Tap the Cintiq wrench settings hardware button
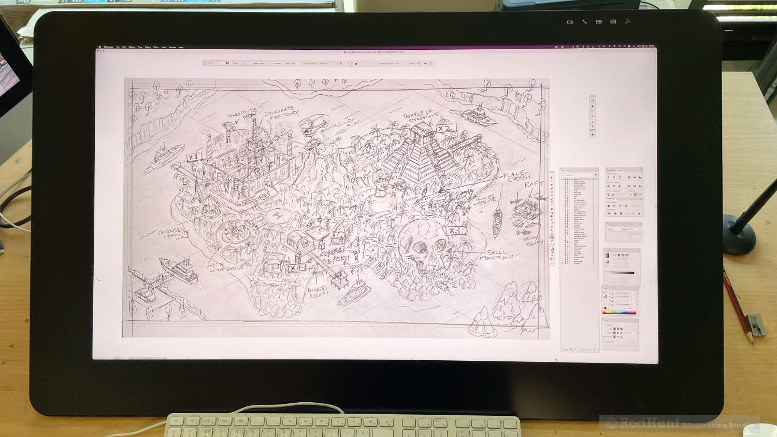This screenshot has width=777, height=437. tap(584, 22)
